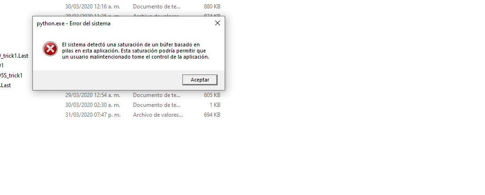Click the 1 KB file size
Screen dimensions: 485x195
215,105
